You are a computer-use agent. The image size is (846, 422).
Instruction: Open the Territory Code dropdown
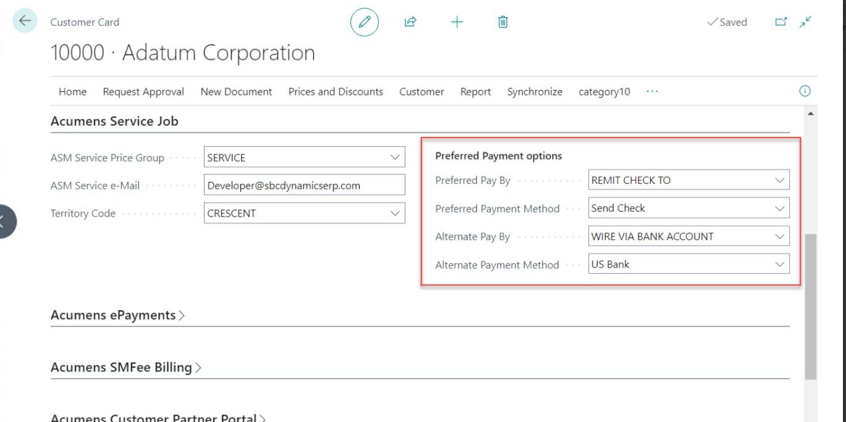396,213
